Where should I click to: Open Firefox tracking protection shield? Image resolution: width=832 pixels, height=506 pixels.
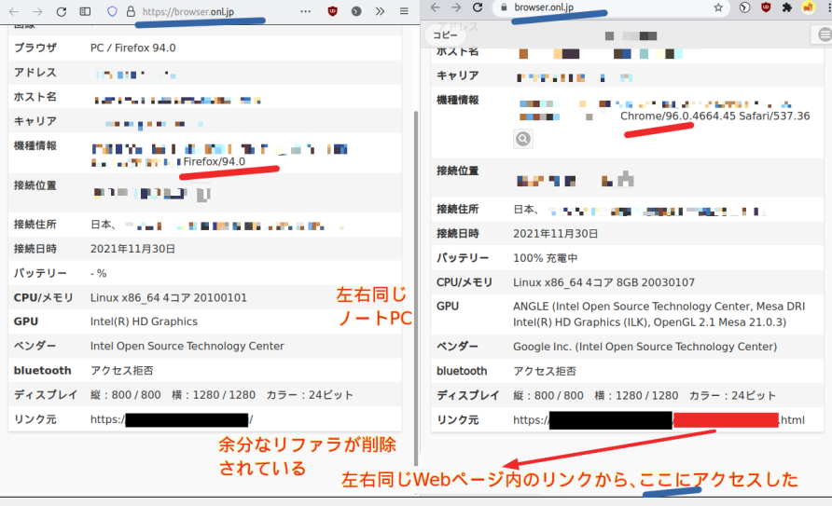(112, 11)
